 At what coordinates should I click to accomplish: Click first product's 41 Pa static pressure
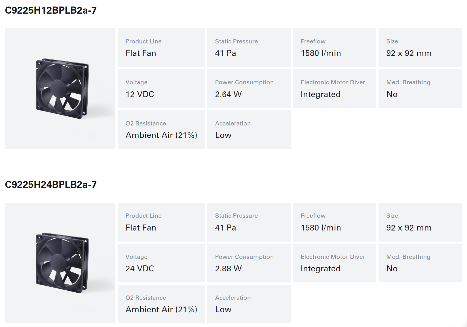249,48
